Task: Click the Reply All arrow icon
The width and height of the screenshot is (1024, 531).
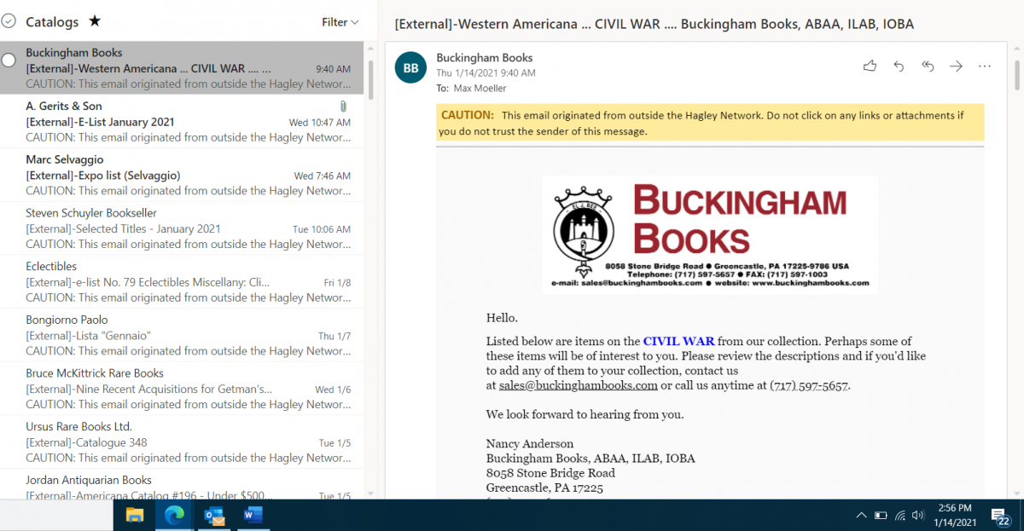Action: [x=928, y=66]
